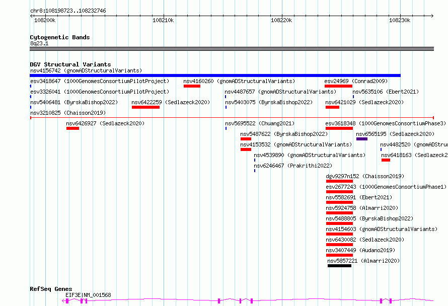The height and width of the screenshot is (306, 448).
Task: Click nsv5488805 red variant bar
Action: click(339, 223)
